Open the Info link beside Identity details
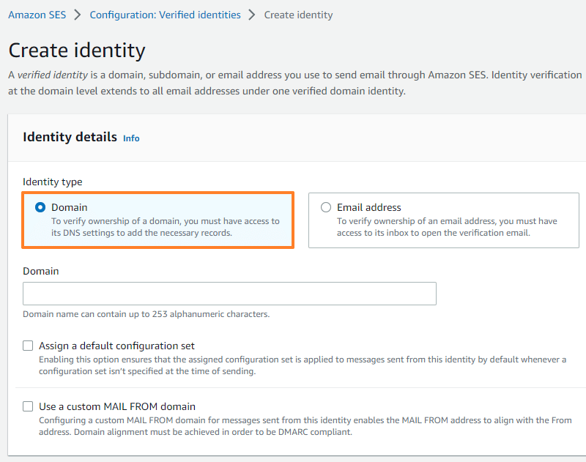Viewport: 586px width, 462px height. [x=131, y=138]
